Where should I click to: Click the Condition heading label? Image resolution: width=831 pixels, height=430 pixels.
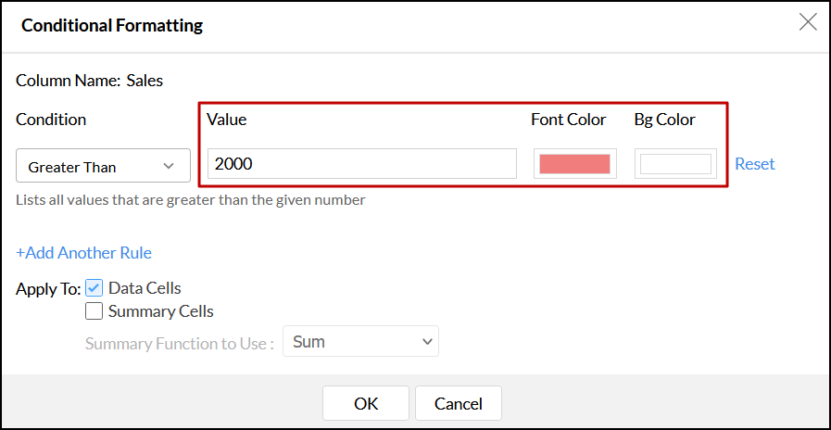pyautogui.click(x=51, y=120)
